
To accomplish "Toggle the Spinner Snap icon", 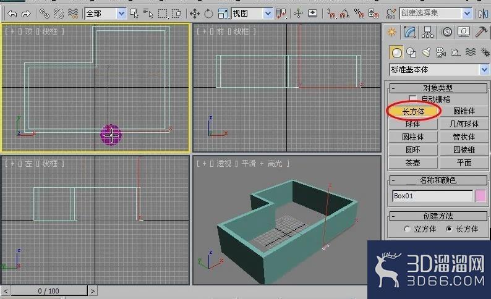I will click(x=374, y=14).
